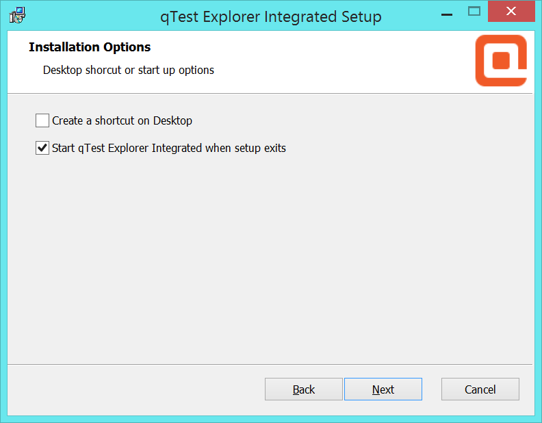Viewport: 542px width, 423px height.
Task: Click the cyan window border at the bottom
Action: pyautogui.click(x=271, y=418)
